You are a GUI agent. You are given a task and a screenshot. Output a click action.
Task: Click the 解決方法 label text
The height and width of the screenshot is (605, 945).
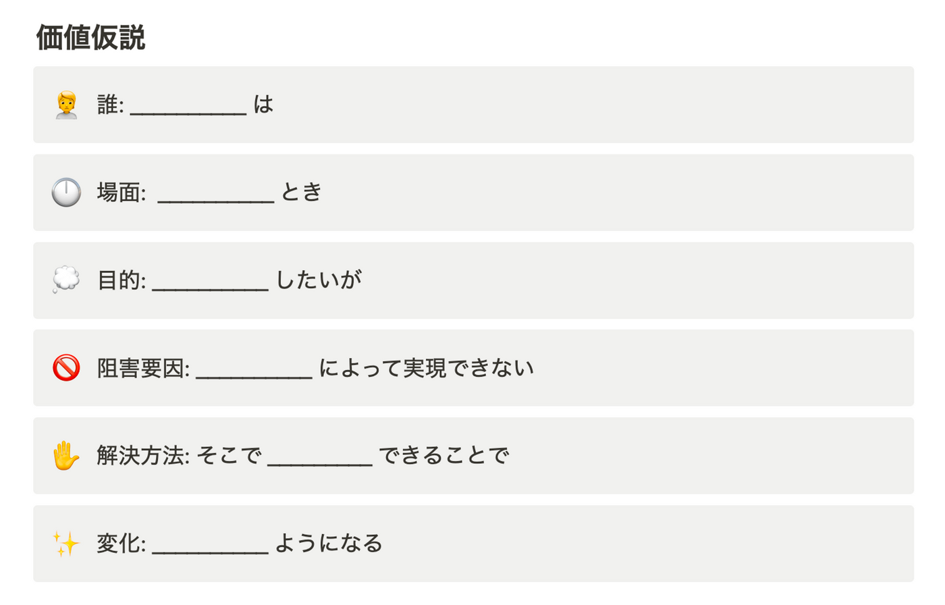(x=140, y=456)
